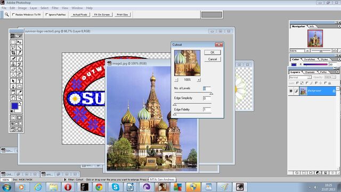Click the Edge Fidelity slider handle
Image resolution: width=341 pixels, height=192 pixels.
pyautogui.click(x=175, y=114)
